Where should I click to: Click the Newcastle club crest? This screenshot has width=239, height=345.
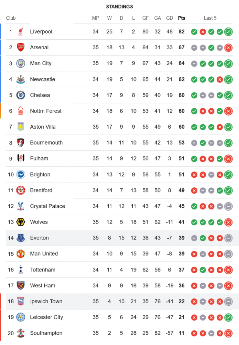point(21,79)
